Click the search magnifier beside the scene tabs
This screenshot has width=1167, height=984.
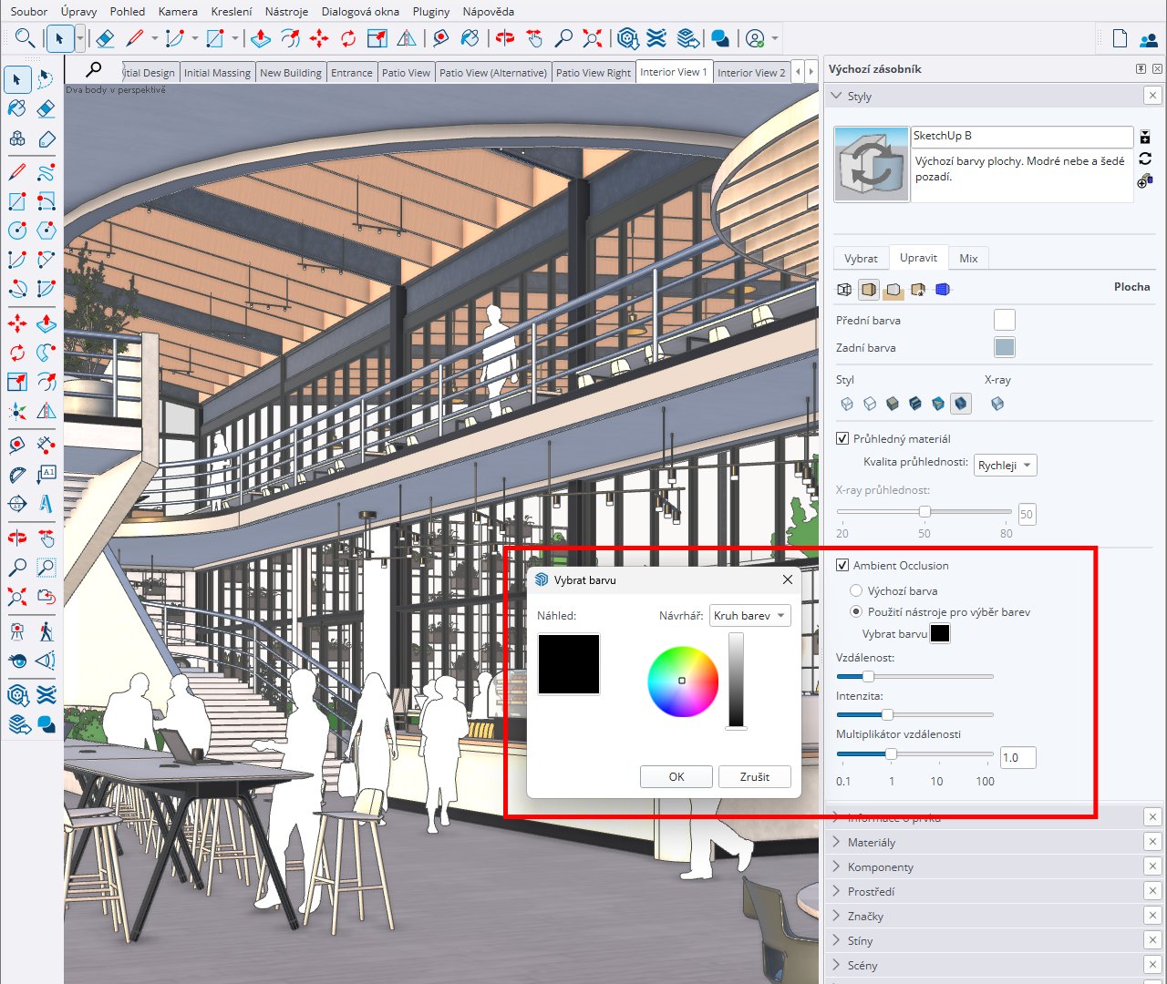[93, 70]
